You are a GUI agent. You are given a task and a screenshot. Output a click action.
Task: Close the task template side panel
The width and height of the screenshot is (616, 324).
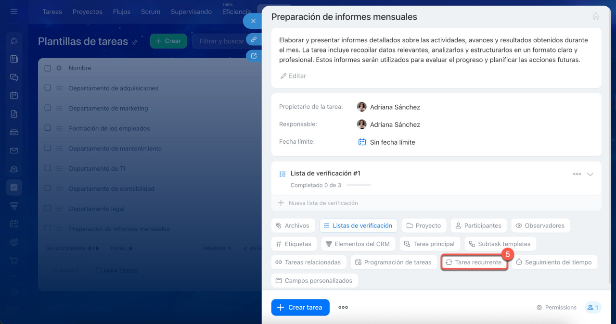pyautogui.click(x=253, y=21)
